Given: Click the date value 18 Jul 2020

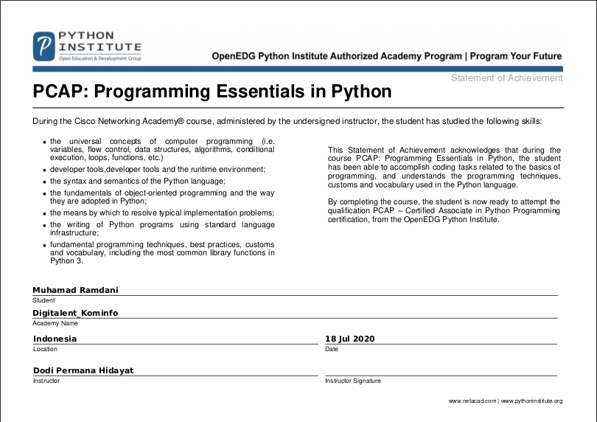Looking at the screenshot, I should 350,339.
